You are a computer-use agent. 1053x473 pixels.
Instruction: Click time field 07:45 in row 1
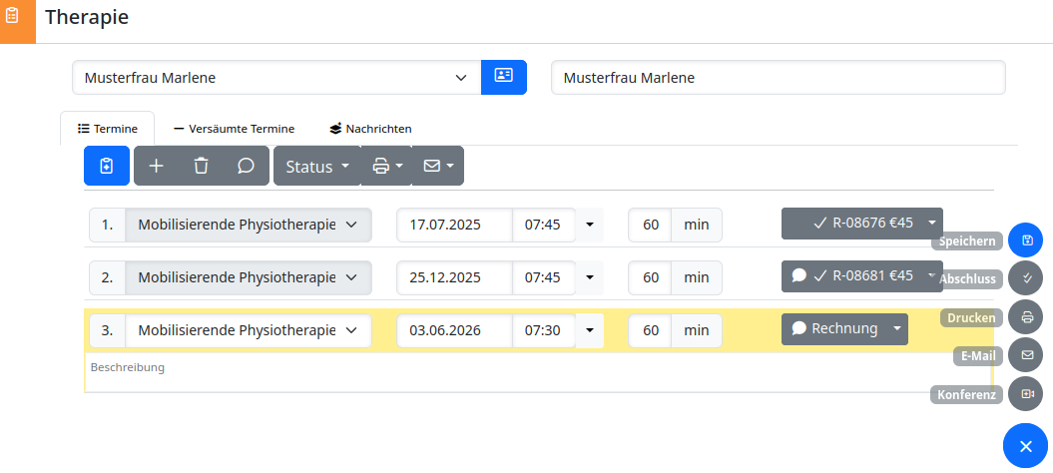(544, 225)
